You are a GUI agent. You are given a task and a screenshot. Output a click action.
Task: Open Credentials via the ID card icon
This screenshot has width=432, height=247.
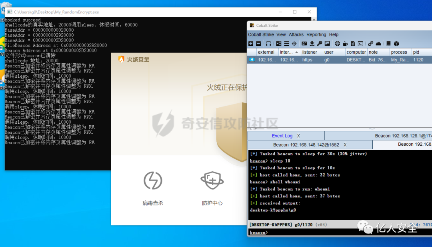pos(304,44)
